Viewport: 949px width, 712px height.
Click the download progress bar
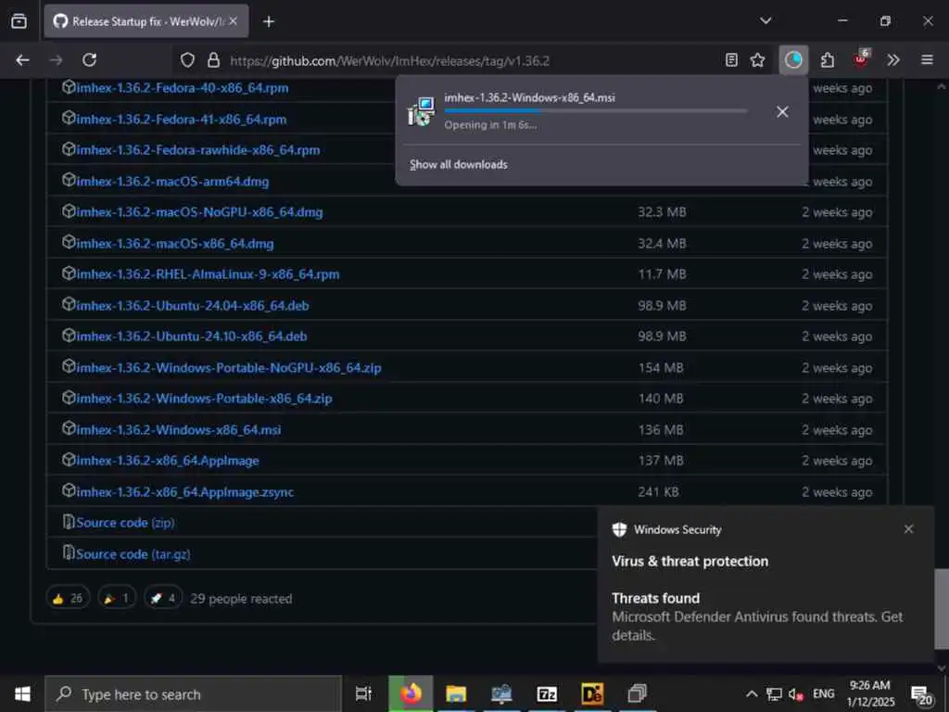tap(596, 111)
